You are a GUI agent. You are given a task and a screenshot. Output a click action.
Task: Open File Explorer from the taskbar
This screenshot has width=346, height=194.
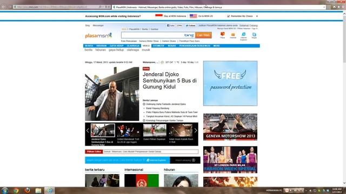[38, 190]
